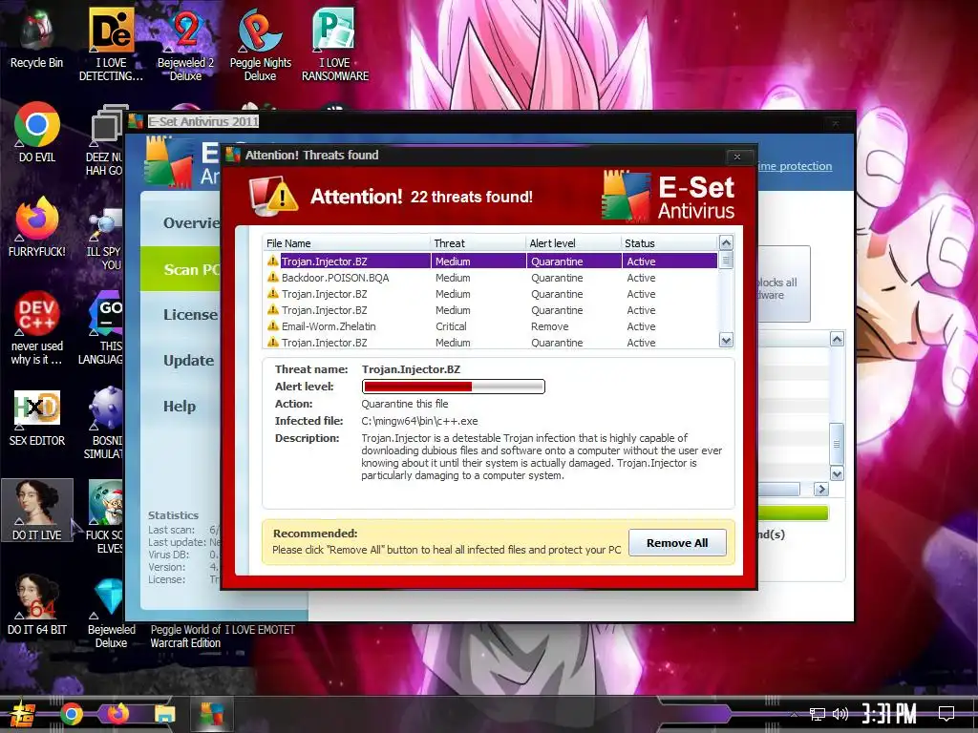Open the FURRYFUCK! Firefox shortcut
Screen dimensions: 978x733
tap(37, 226)
